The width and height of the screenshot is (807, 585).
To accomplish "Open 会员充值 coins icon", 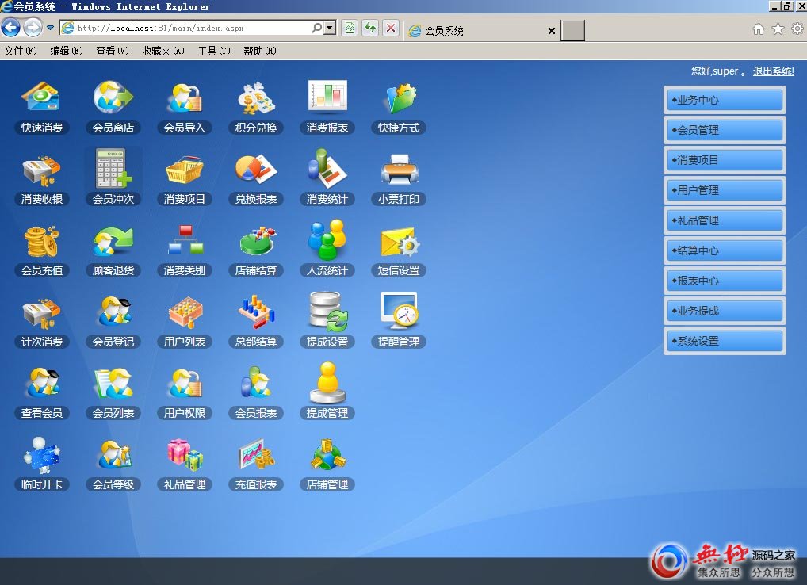I will pos(42,250).
